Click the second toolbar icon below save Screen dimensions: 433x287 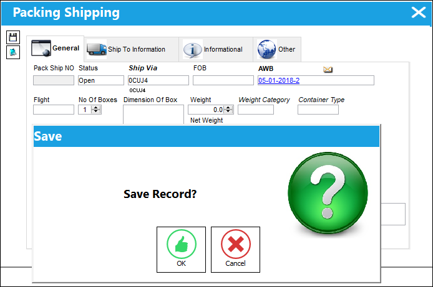(13, 52)
